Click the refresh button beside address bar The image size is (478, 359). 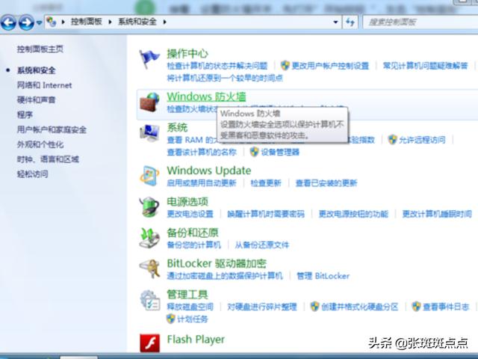pos(350,22)
